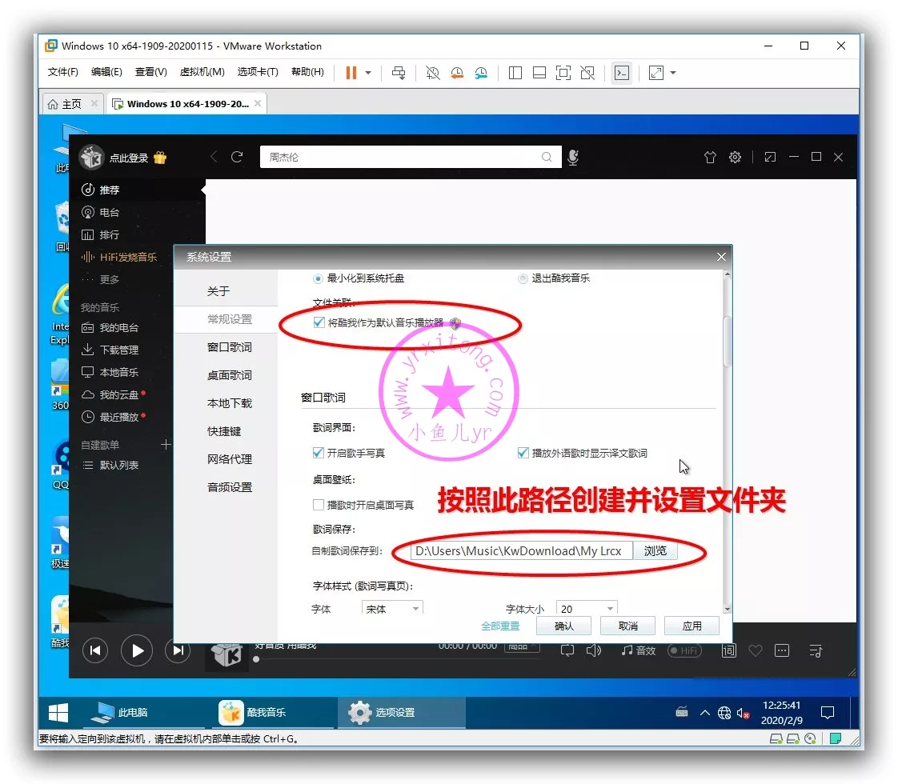Open the skin (shirt) icon in Kuwo
This screenshot has width=898, height=784.
[x=710, y=158]
